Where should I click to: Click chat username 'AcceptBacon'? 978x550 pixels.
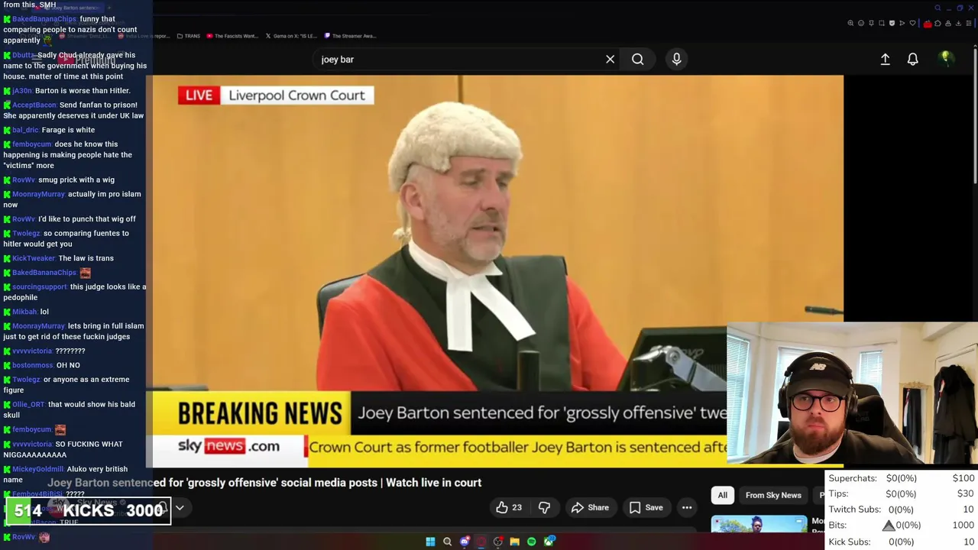(x=34, y=105)
